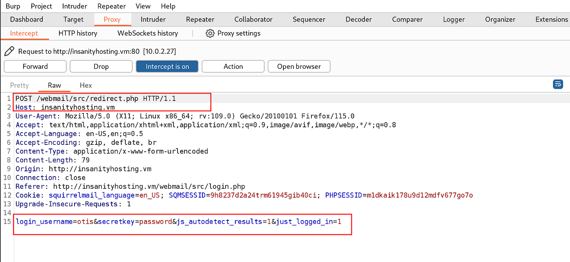The image size is (570, 262).
Task: Click the User-Agent header line
Action: pos(185,116)
